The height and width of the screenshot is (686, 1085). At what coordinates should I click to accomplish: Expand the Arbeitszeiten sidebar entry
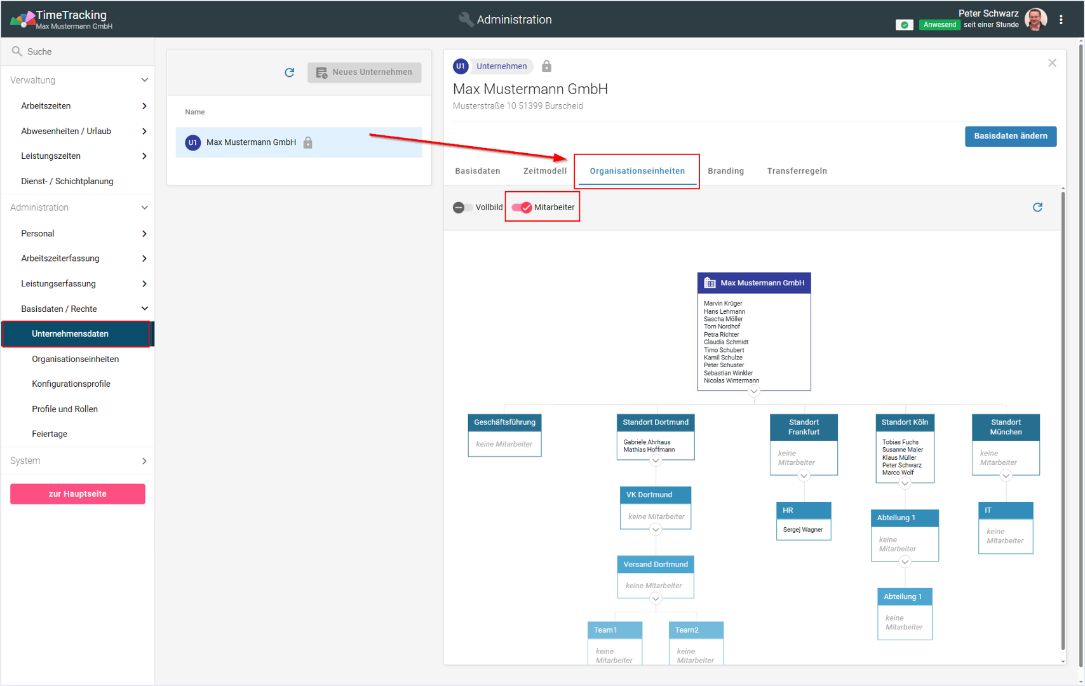pos(144,106)
